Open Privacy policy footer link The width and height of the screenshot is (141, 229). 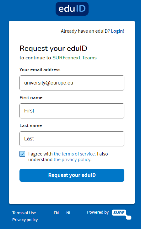25,220
